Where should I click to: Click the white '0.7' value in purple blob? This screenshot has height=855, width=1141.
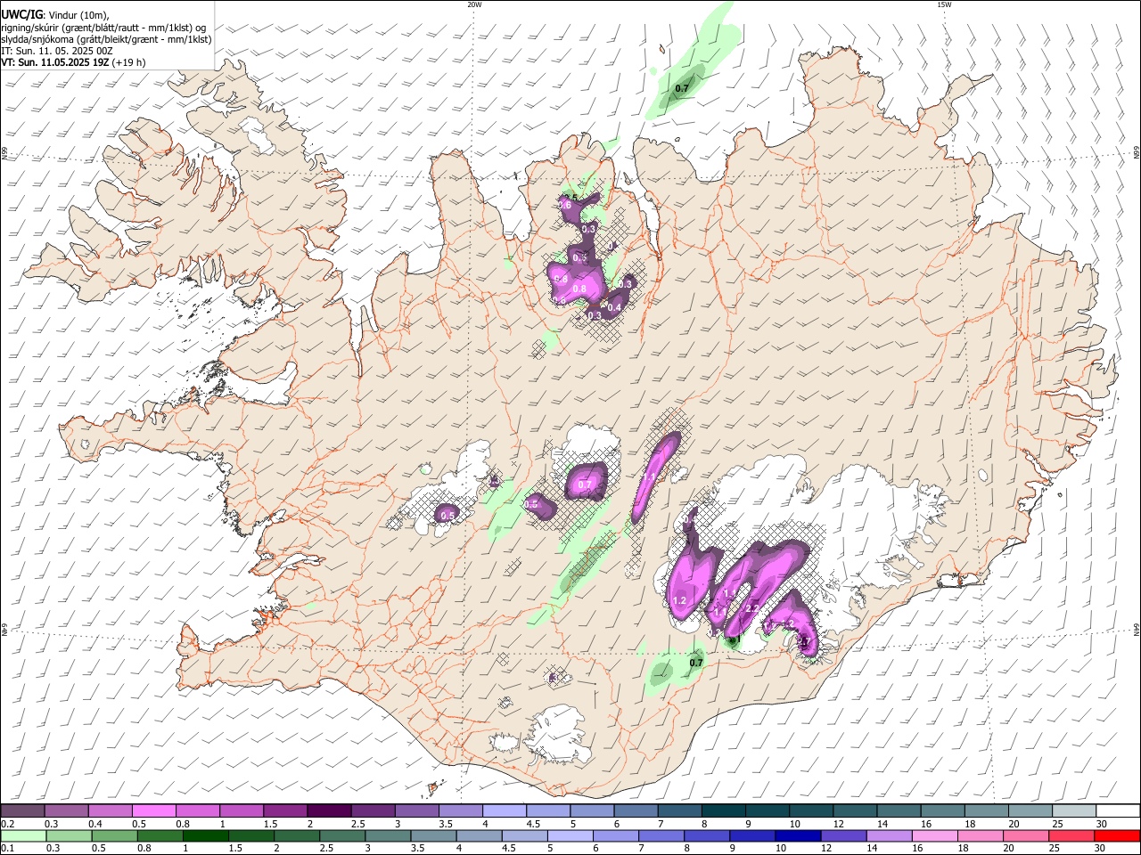click(x=585, y=484)
